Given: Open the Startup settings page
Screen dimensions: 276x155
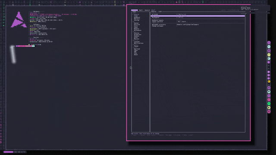Looking at the screenshot, I should (x=137, y=20).
